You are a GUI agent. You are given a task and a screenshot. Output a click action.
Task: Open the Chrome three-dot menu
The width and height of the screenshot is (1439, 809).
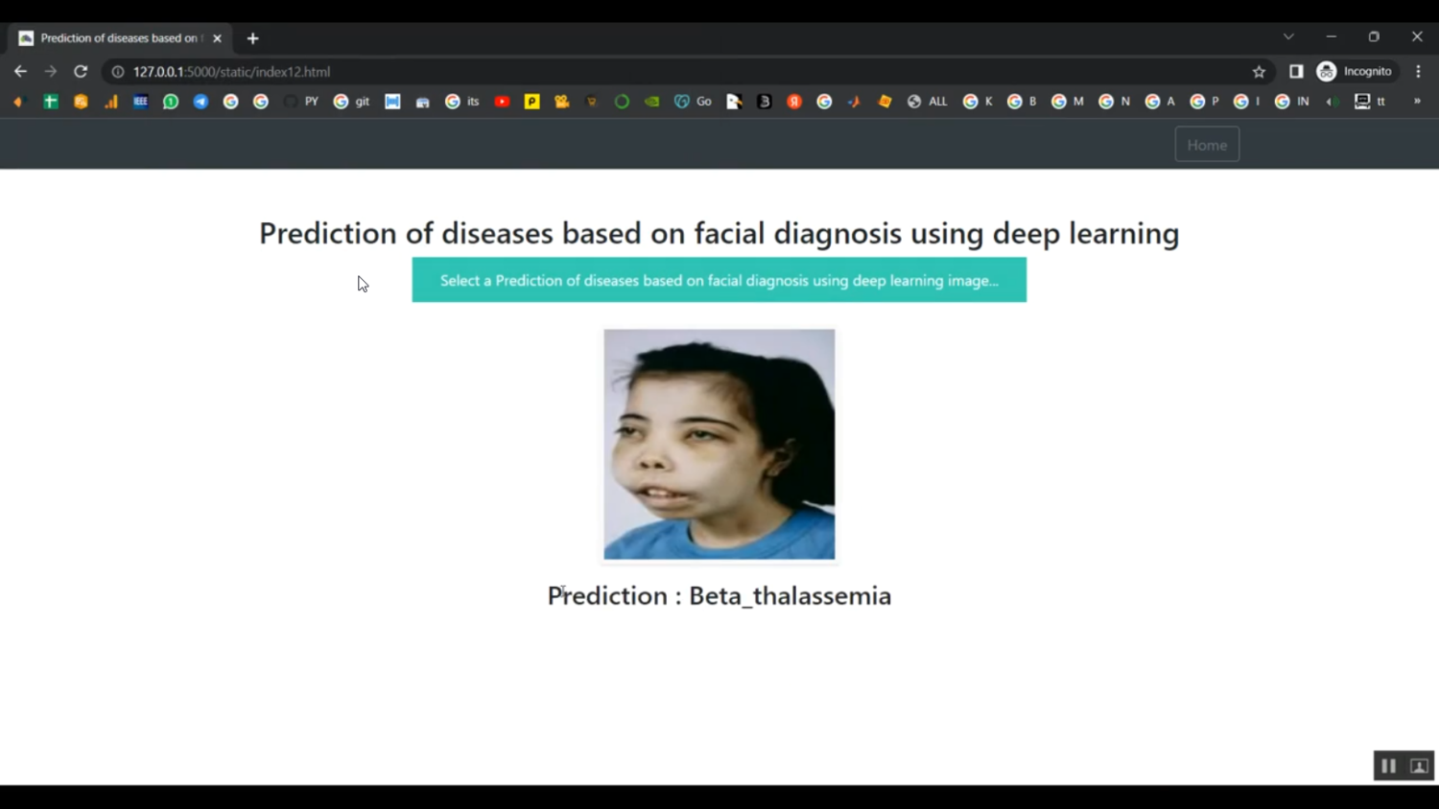(1418, 71)
